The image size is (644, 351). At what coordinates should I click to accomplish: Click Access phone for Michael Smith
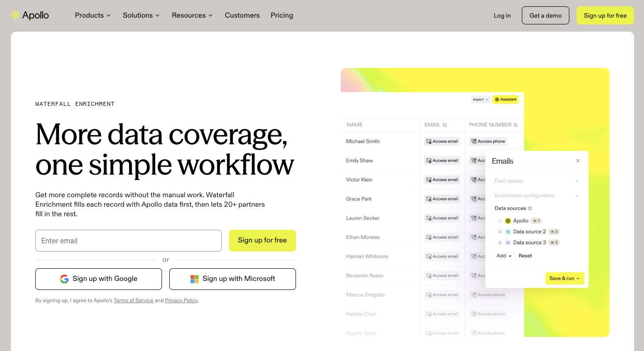coord(488,142)
